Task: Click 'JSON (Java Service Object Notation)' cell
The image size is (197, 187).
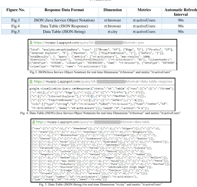Action: (x=64, y=20)
